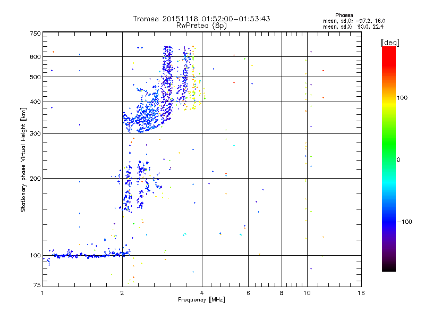Click x-axis tick label '2'
Viewport: 425px width, 319px height.
point(122,293)
